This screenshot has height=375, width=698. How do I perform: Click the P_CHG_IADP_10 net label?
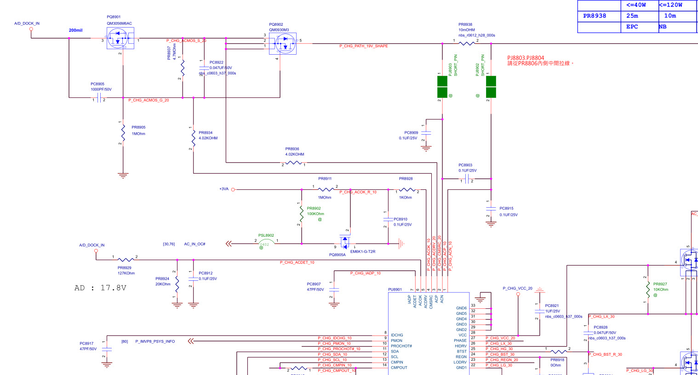tap(366, 273)
